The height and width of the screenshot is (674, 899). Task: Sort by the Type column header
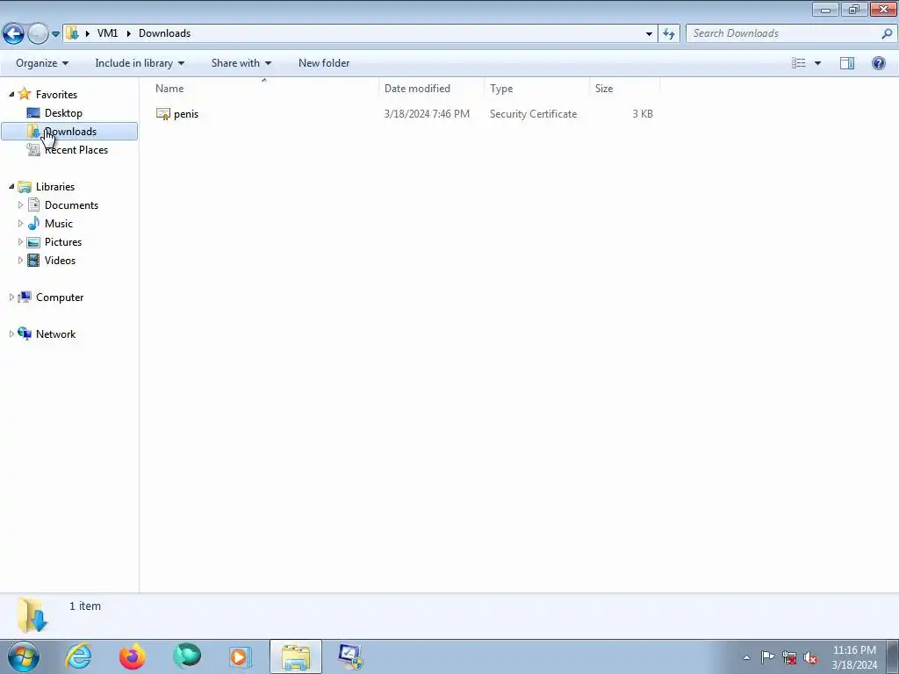click(x=536, y=89)
